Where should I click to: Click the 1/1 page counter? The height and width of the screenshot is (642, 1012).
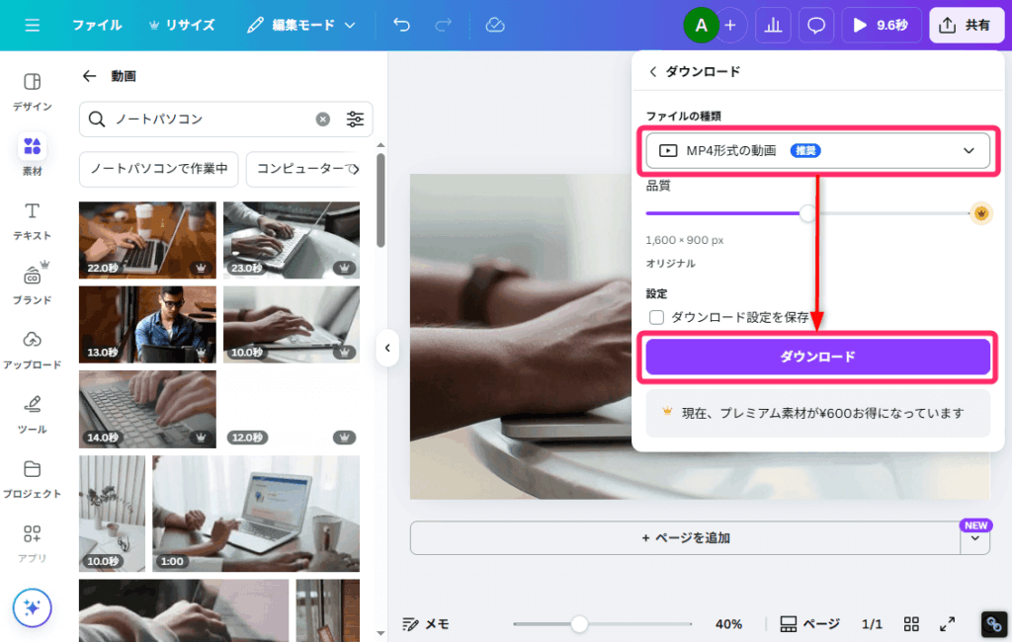pos(872,624)
